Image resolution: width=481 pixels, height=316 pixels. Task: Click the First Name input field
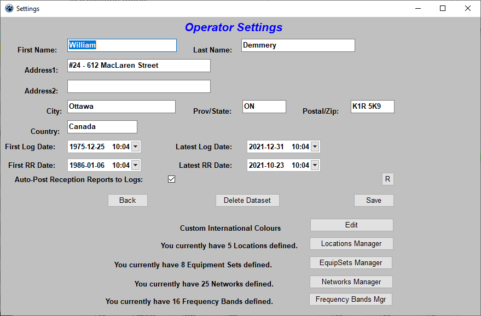pos(121,45)
